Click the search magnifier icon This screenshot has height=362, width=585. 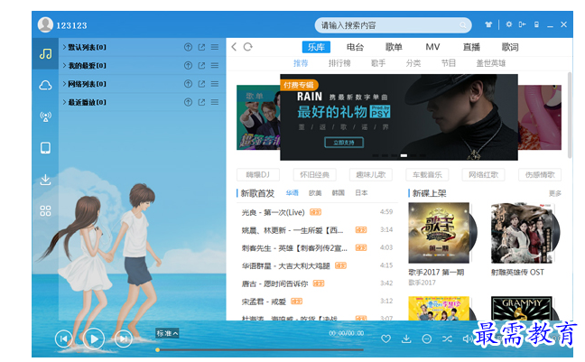462,25
